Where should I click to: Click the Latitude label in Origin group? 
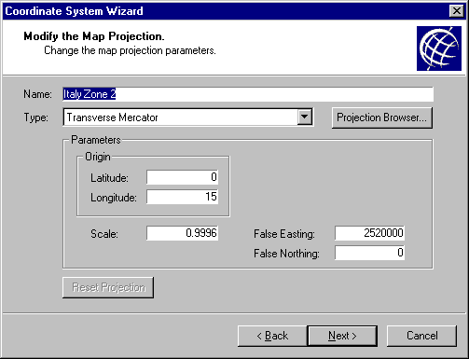(x=109, y=178)
